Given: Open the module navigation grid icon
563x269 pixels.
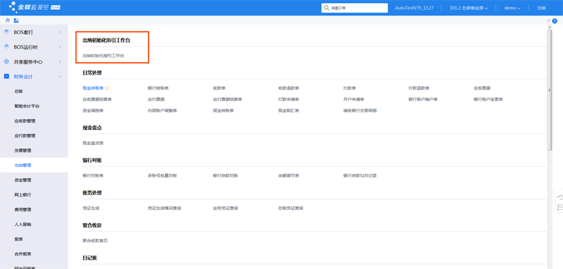Looking at the screenshot, I should point(16,21).
